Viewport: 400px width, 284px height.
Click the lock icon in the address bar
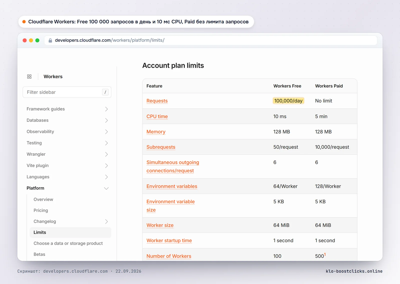tap(50, 40)
